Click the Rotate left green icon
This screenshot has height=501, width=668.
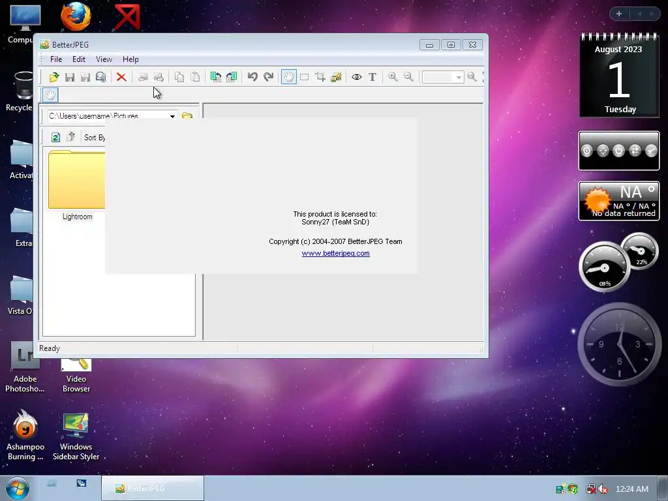coord(216,77)
